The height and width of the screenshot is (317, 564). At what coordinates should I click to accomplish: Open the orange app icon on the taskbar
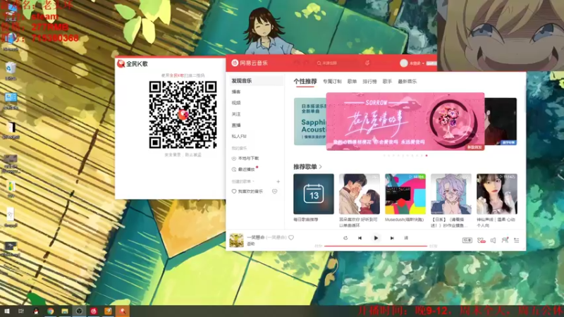[x=109, y=311]
